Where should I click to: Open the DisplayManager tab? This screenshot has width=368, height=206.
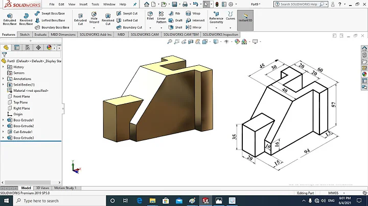coord(49,47)
